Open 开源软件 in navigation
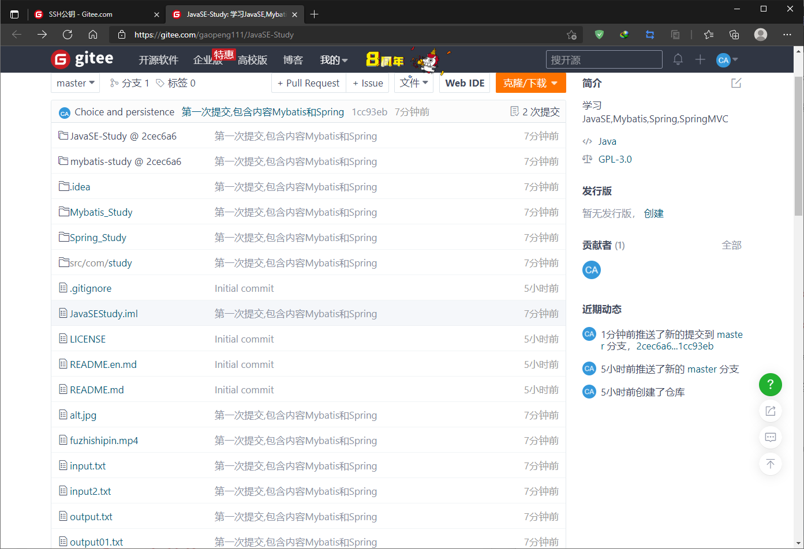The width and height of the screenshot is (804, 549). pos(159,60)
